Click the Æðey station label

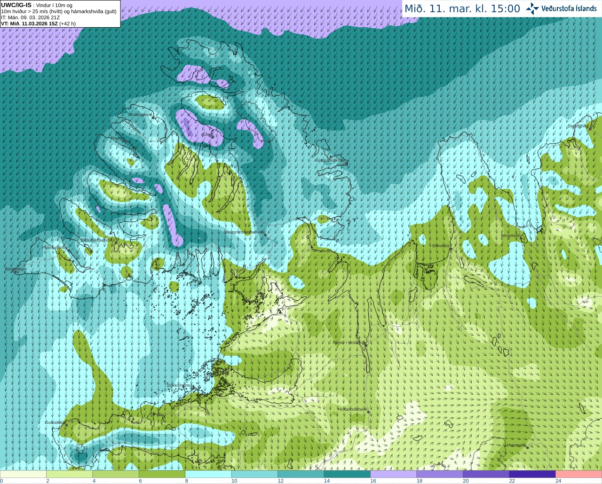(206, 134)
